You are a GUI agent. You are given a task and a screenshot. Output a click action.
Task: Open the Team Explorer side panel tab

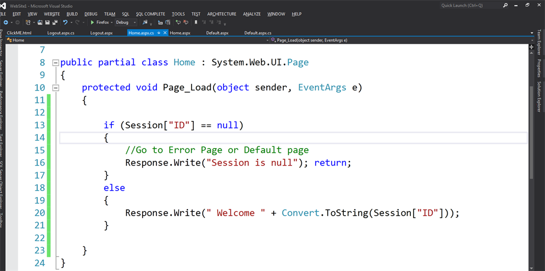pos(539,43)
